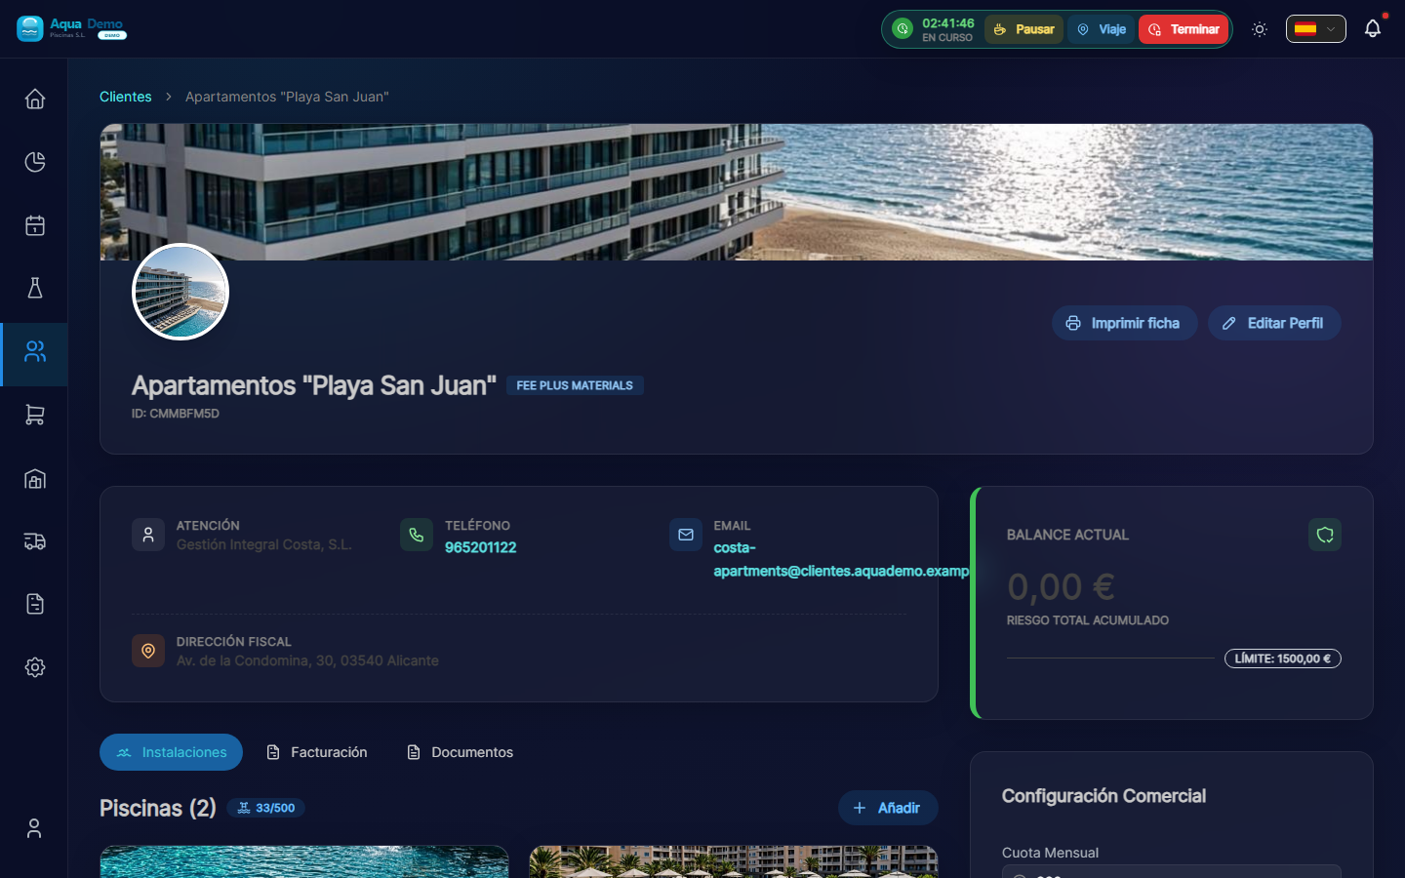Open the delivery truck sidebar icon
Screen dimensions: 1405x878
tap(35, 541)
